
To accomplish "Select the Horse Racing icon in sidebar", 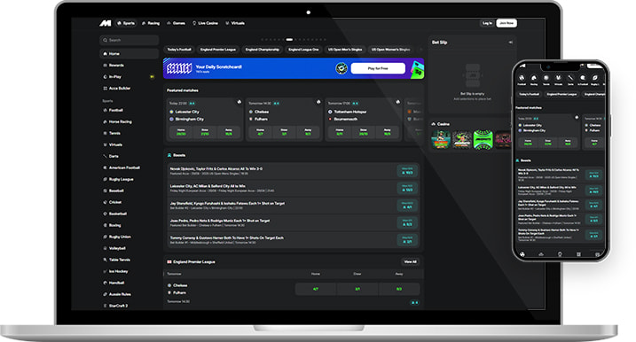I will pyautogui.click(x=105, y=121).
